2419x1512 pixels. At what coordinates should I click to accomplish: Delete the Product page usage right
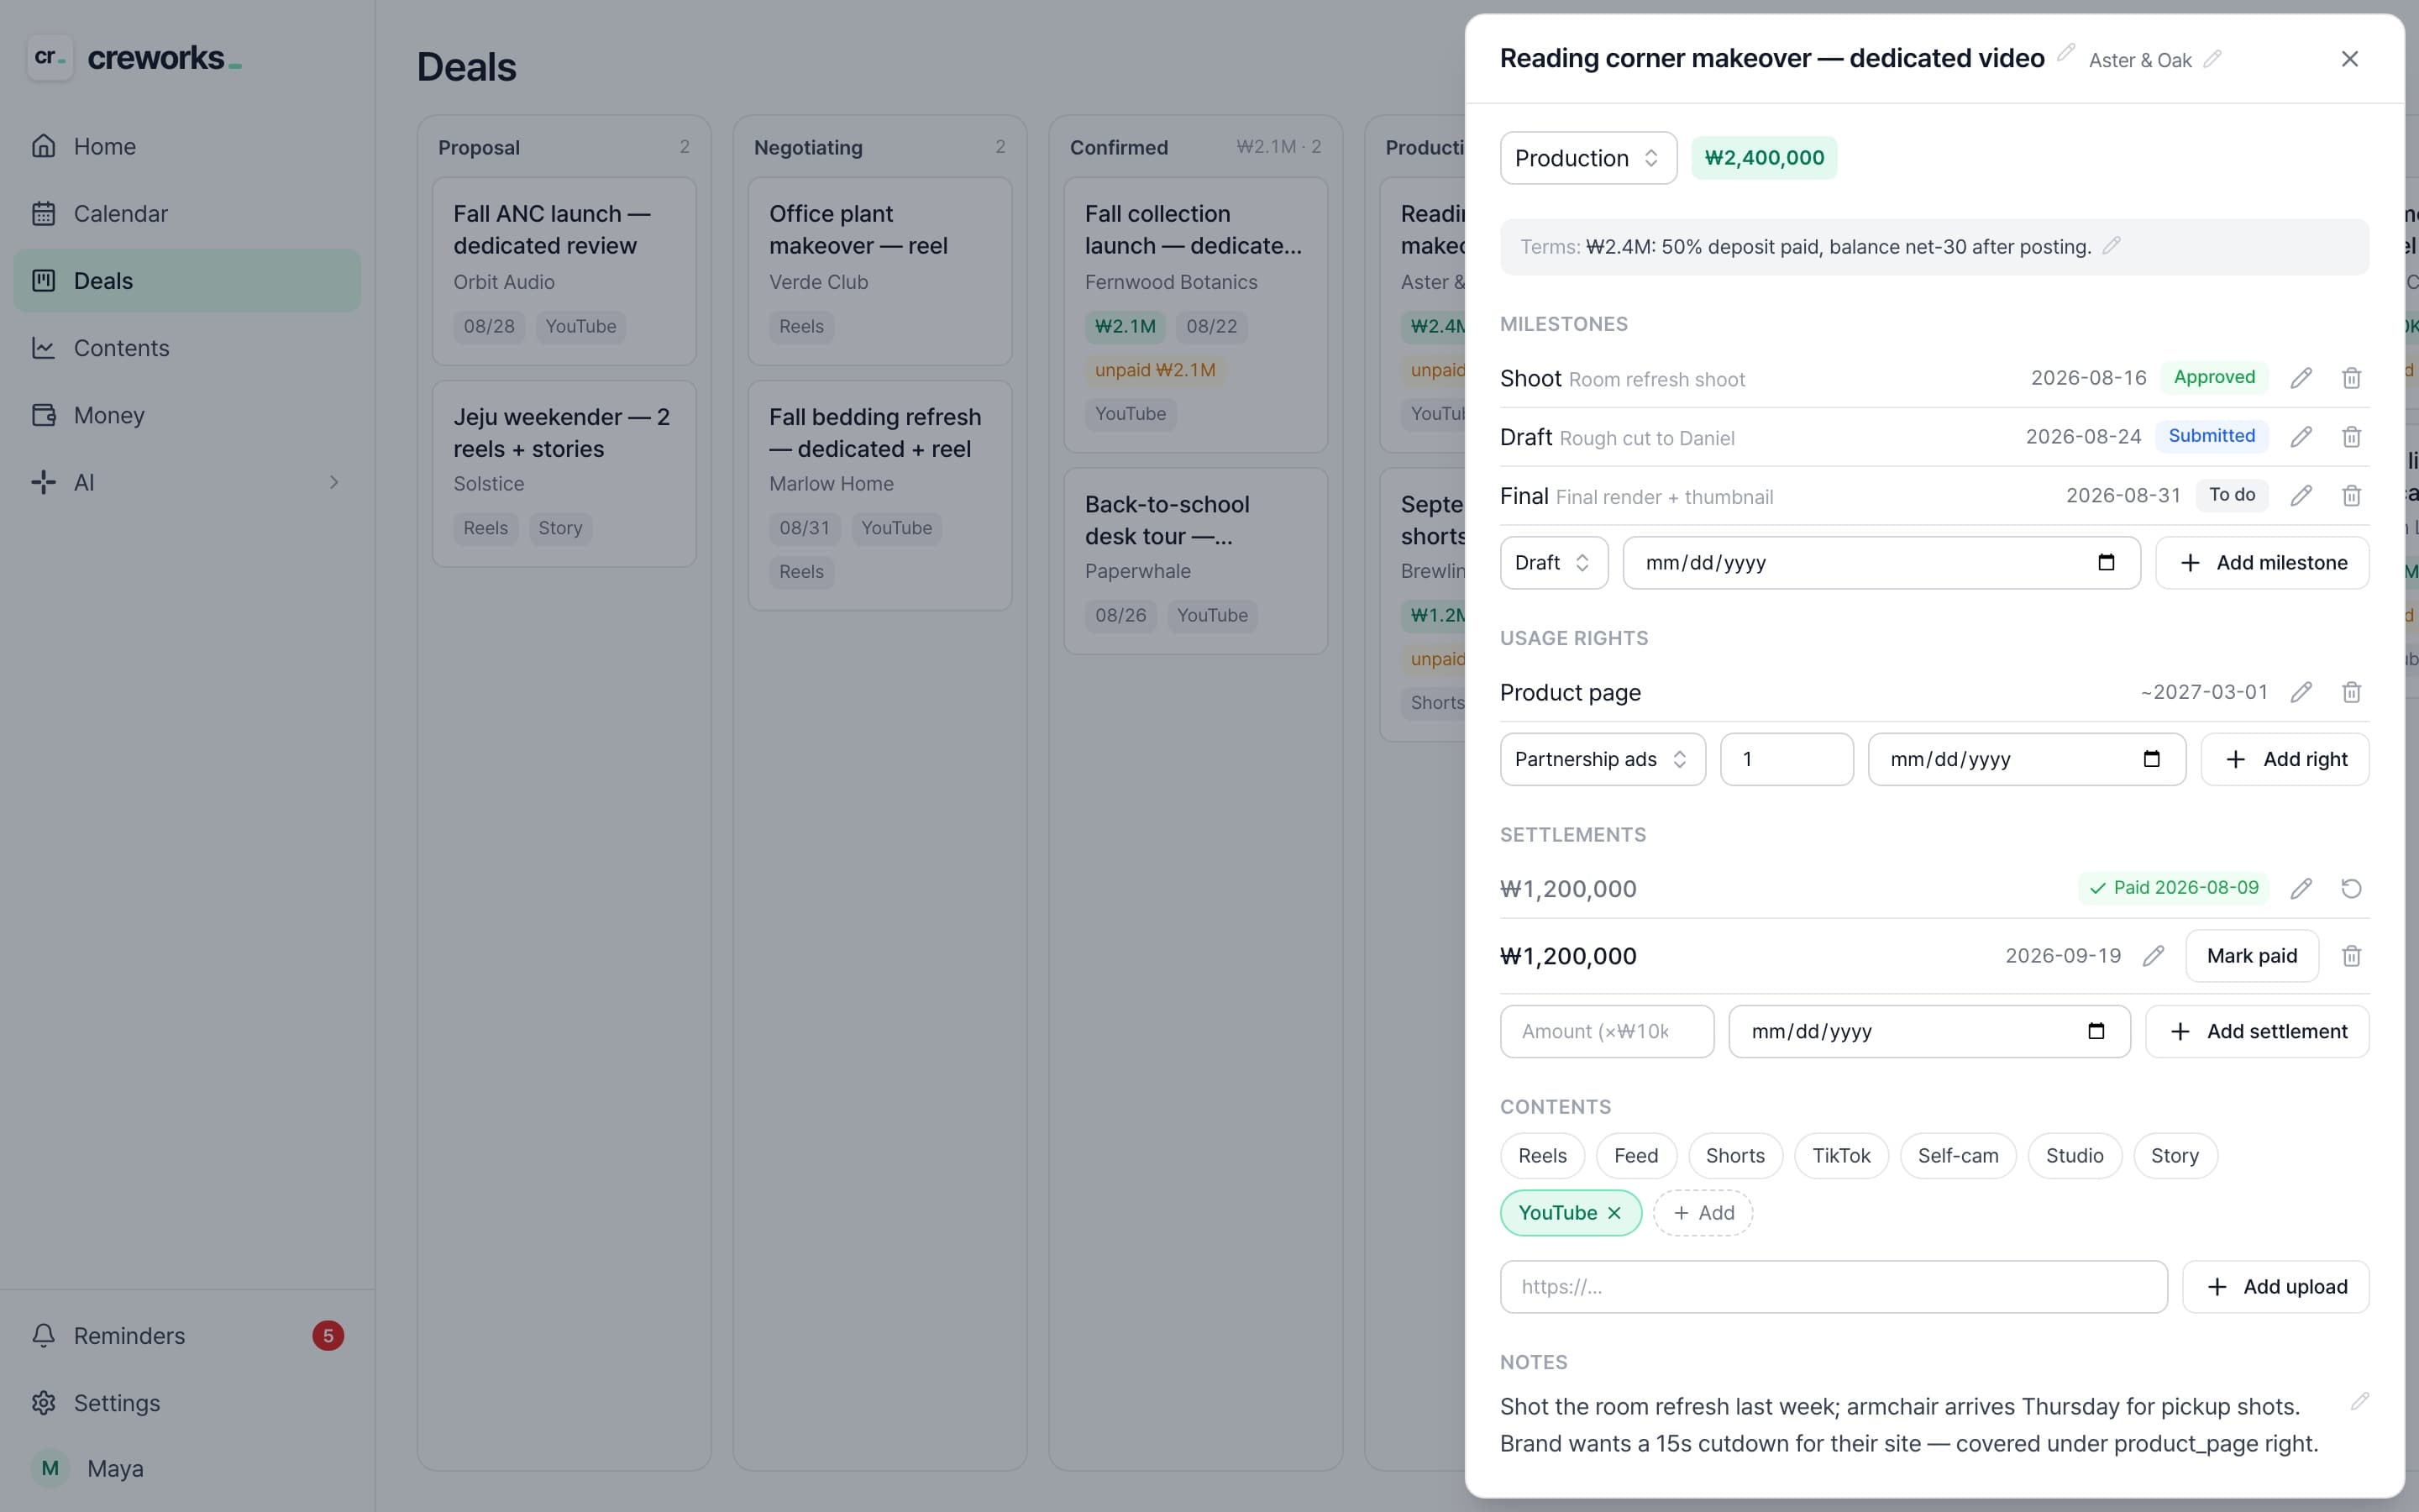click(2351, 692)
